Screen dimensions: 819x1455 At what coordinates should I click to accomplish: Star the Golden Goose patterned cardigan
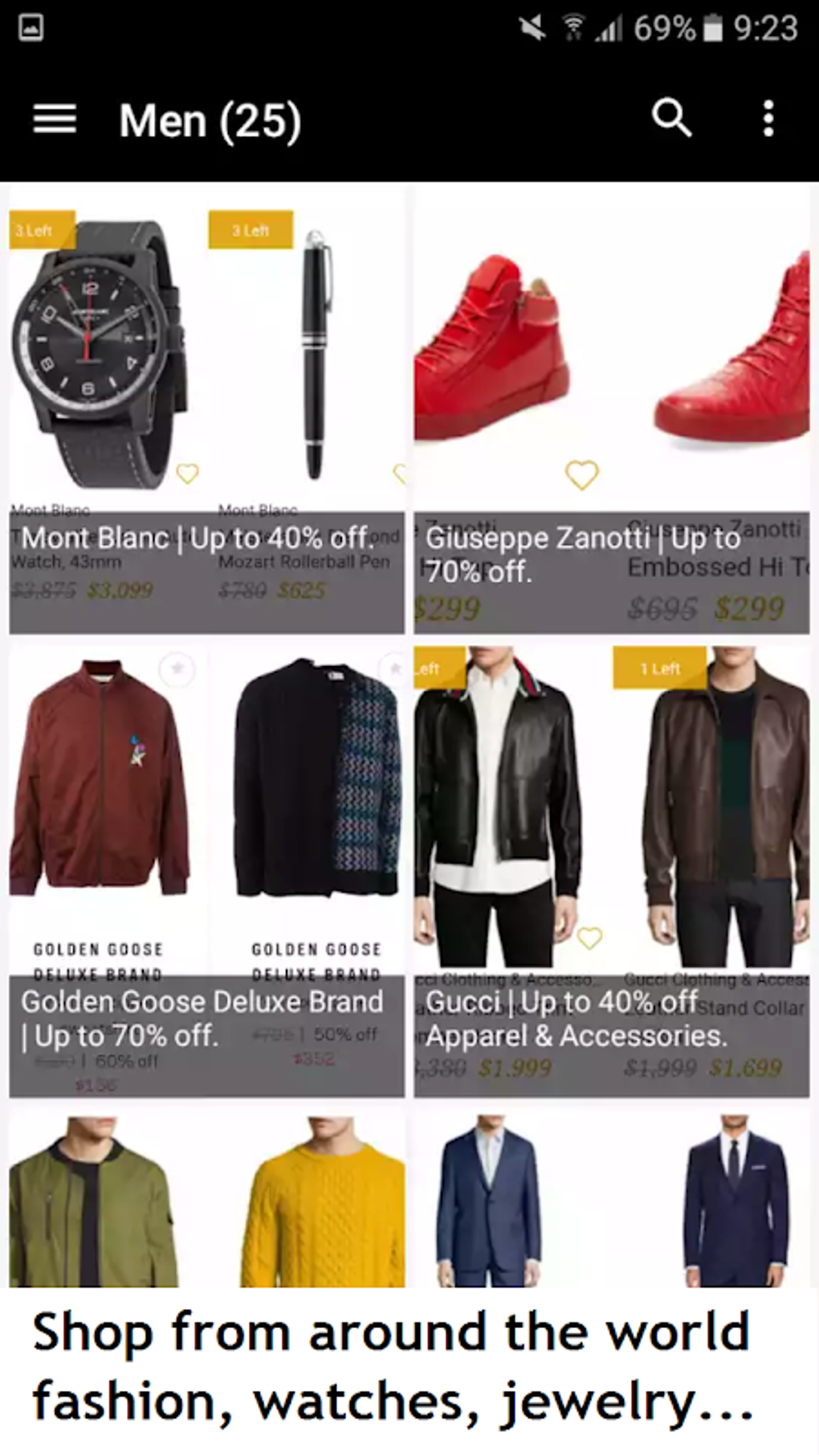(393, 669)
